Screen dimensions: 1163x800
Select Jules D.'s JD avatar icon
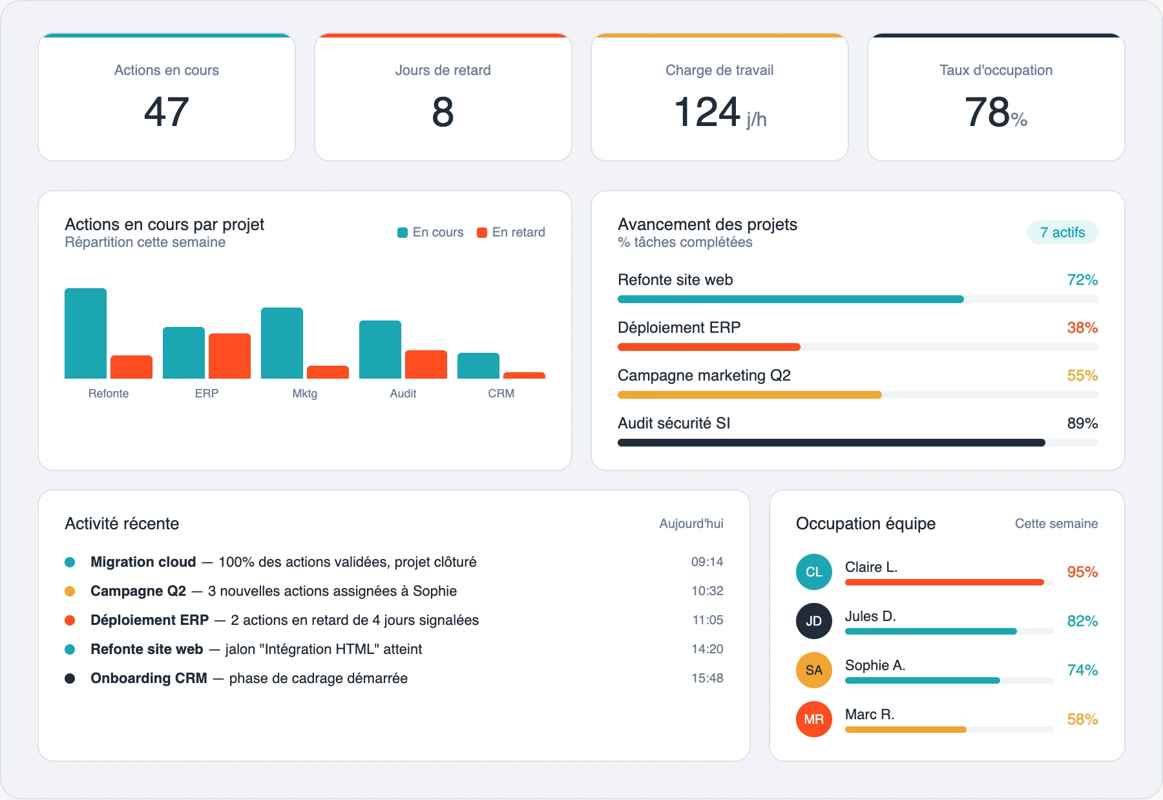pyautogui.click(x=813, y=620)
